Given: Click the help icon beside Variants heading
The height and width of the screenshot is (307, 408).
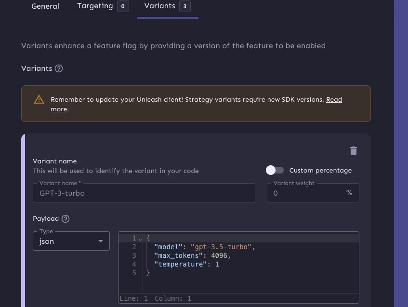Looking at the screenshot, I should click(x=59, y=68).
